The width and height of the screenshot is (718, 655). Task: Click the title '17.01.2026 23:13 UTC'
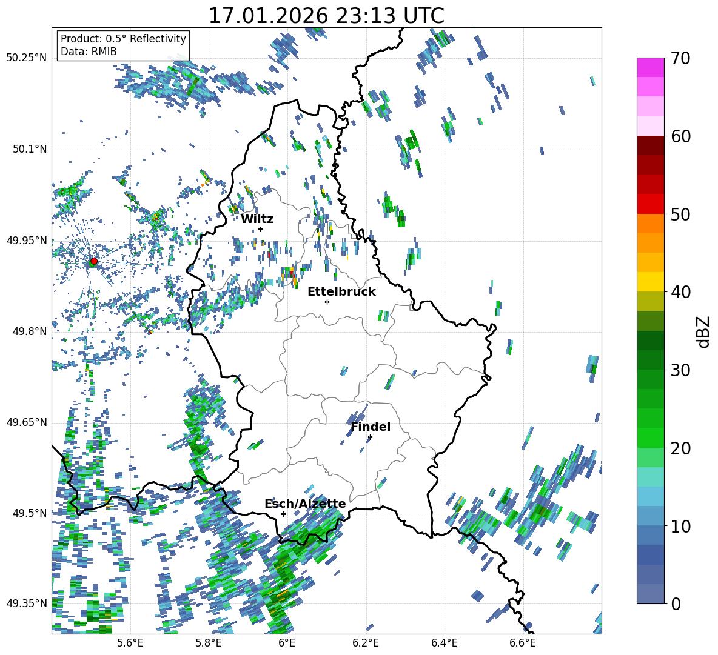click(x=326, y=16)
